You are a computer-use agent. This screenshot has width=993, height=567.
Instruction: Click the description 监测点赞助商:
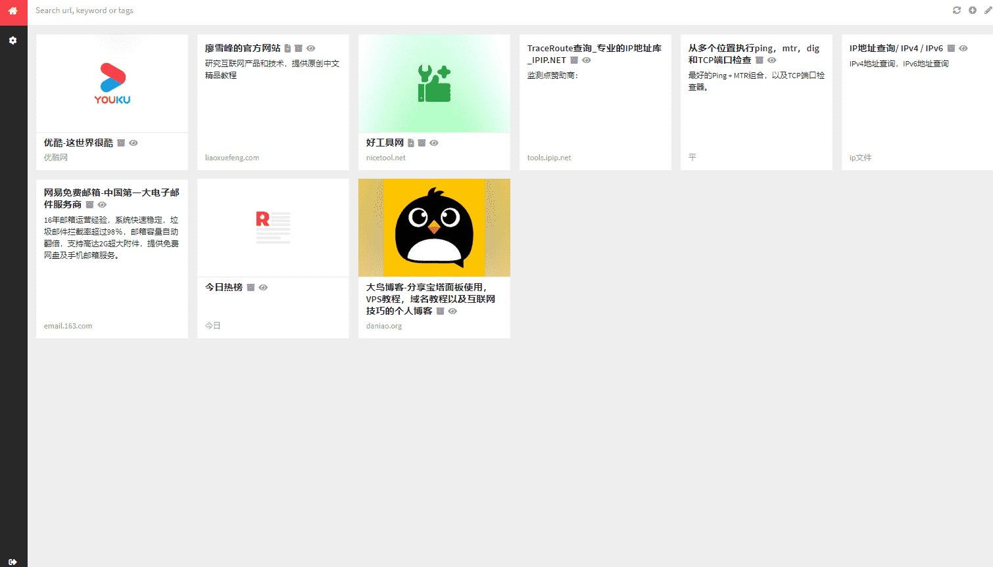click(552, 76)
